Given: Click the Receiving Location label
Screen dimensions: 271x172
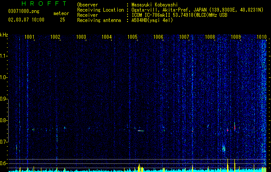Looking at the screenshot, I should tap(100, 10).
